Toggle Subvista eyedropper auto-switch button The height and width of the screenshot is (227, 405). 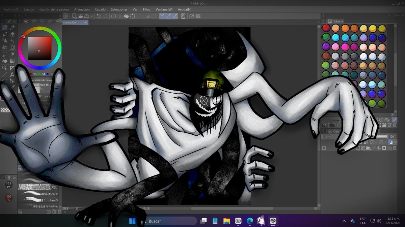(394, 120)
